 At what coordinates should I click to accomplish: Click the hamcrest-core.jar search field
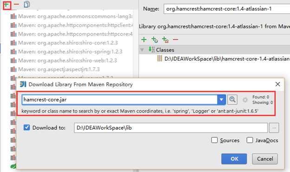[x=120, y=100]
